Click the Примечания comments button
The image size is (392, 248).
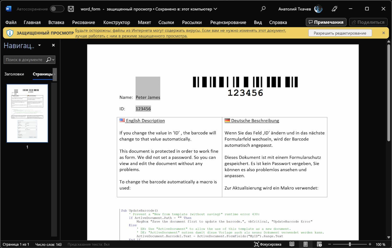point(326,22)
